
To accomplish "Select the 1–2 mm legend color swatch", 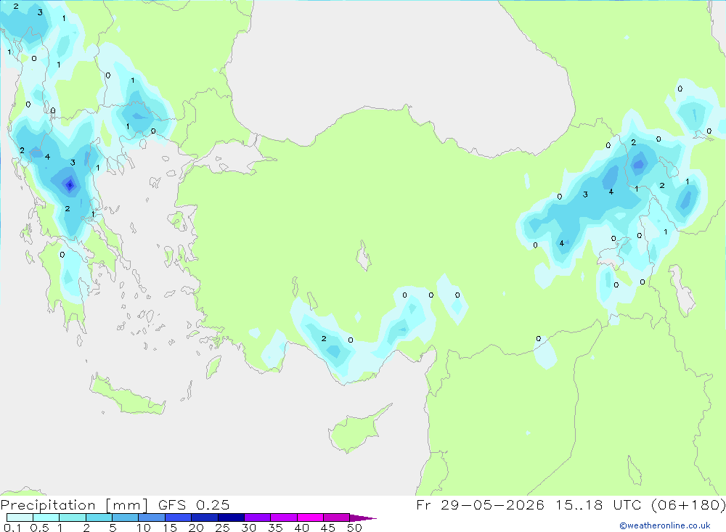I will [x=72, y=517].
